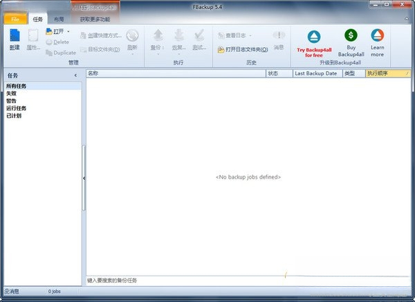Click the '0 jobs' status text
Viewport: 415px width, 302px height.
pos(54,292)
